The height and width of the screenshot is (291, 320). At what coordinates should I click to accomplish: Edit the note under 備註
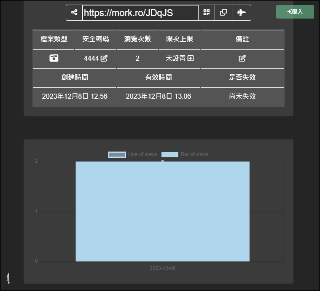[x=242, y=58]
